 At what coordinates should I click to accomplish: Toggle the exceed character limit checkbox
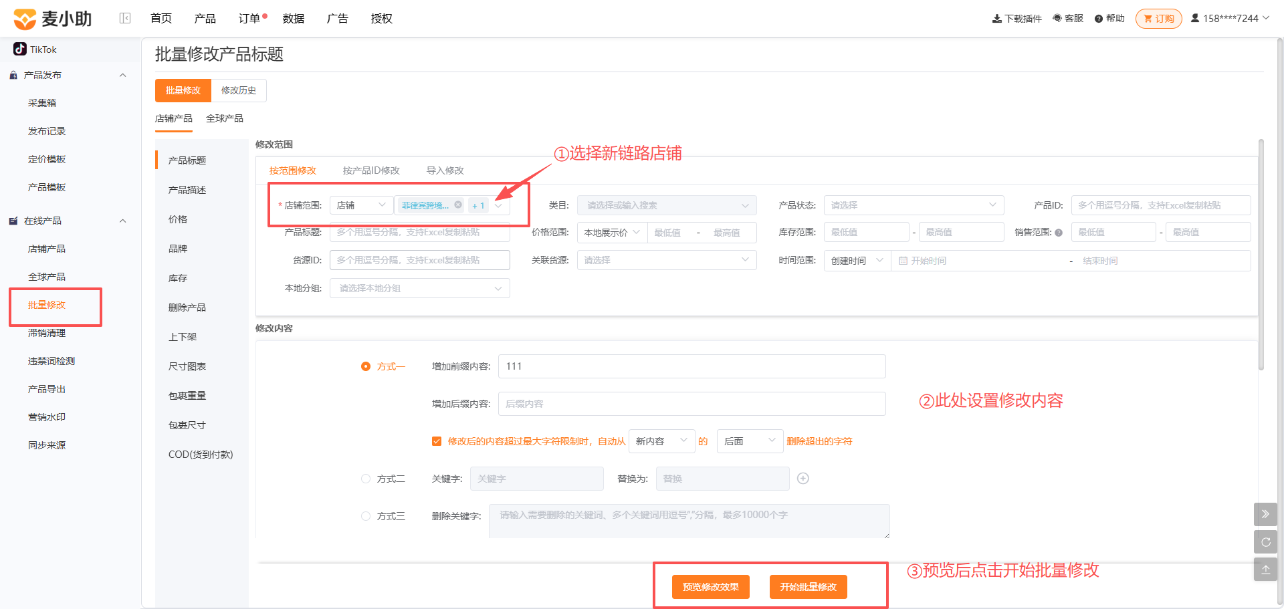(x=437, y=441)
